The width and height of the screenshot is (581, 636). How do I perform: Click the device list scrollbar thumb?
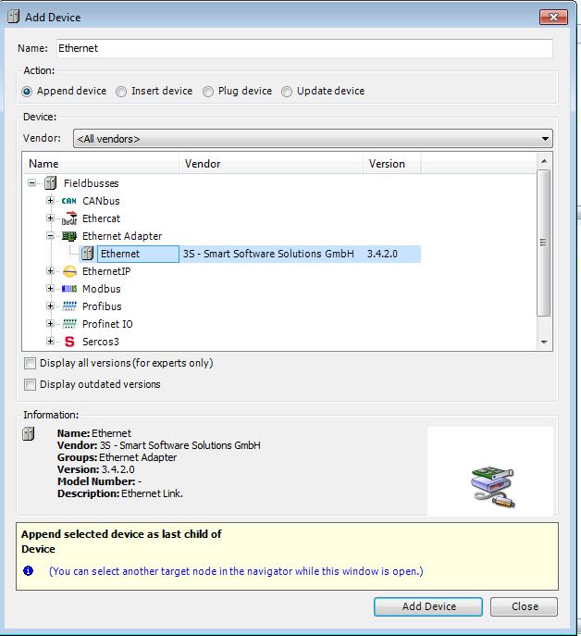[544, 243]
